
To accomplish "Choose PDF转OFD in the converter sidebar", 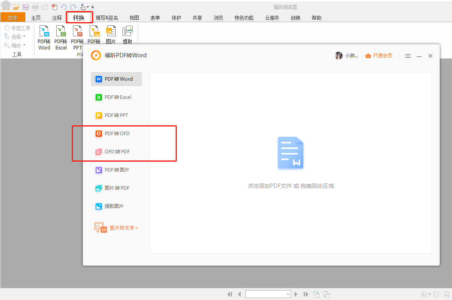I will point(116,133).
